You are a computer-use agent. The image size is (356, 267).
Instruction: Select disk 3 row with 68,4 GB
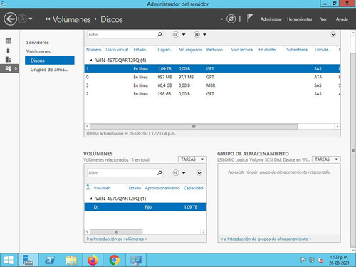[212, 85]
